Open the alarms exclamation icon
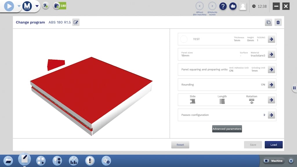 [x=90, y=161]
